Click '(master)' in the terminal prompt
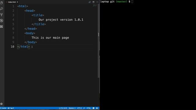 point(121,2)
